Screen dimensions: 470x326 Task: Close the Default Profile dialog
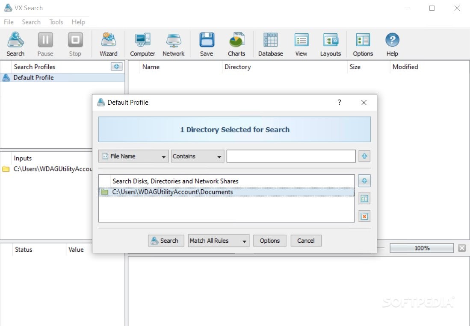[364, 103]
